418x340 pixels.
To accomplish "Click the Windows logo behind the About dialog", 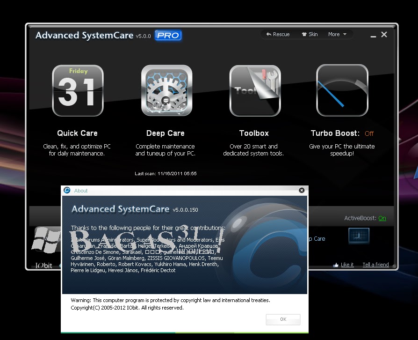I will [46, 239].
